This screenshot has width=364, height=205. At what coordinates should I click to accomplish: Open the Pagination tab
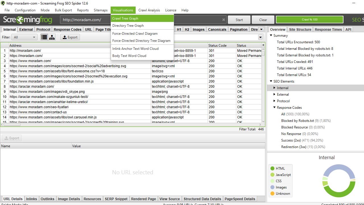(x=239, y=29)
